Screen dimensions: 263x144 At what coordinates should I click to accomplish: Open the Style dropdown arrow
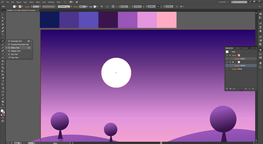[97, 7]
